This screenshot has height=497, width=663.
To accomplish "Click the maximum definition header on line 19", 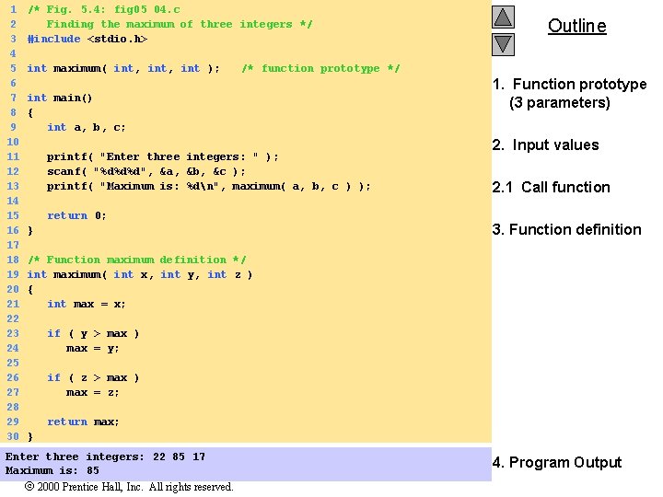I will click(x=140, y=274).
